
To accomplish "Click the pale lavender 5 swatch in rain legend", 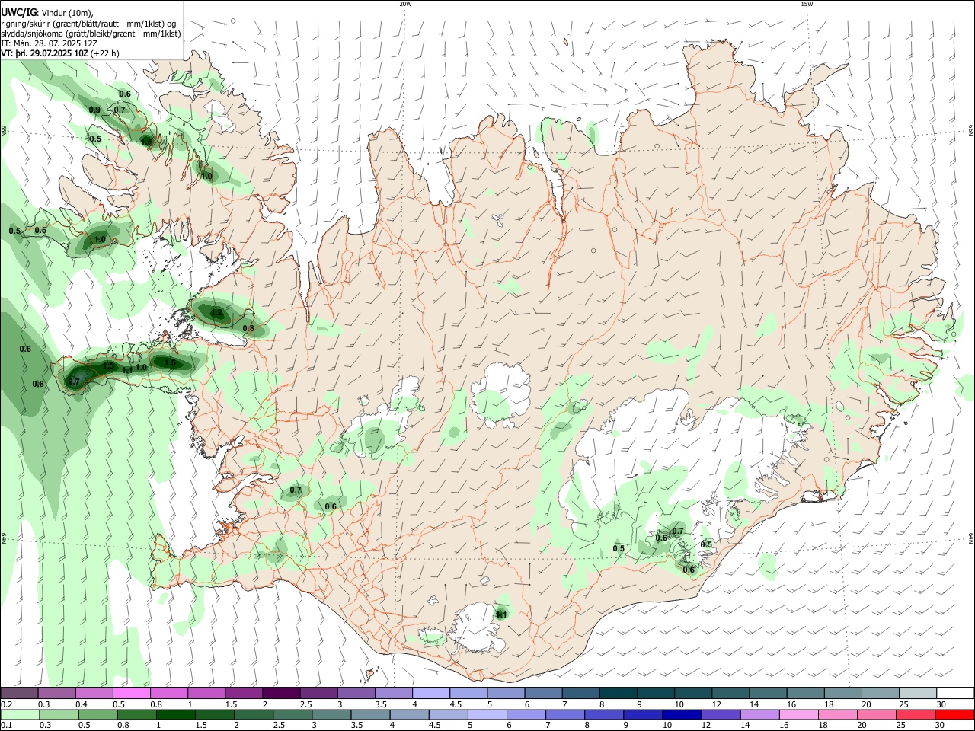I will 487,714.
